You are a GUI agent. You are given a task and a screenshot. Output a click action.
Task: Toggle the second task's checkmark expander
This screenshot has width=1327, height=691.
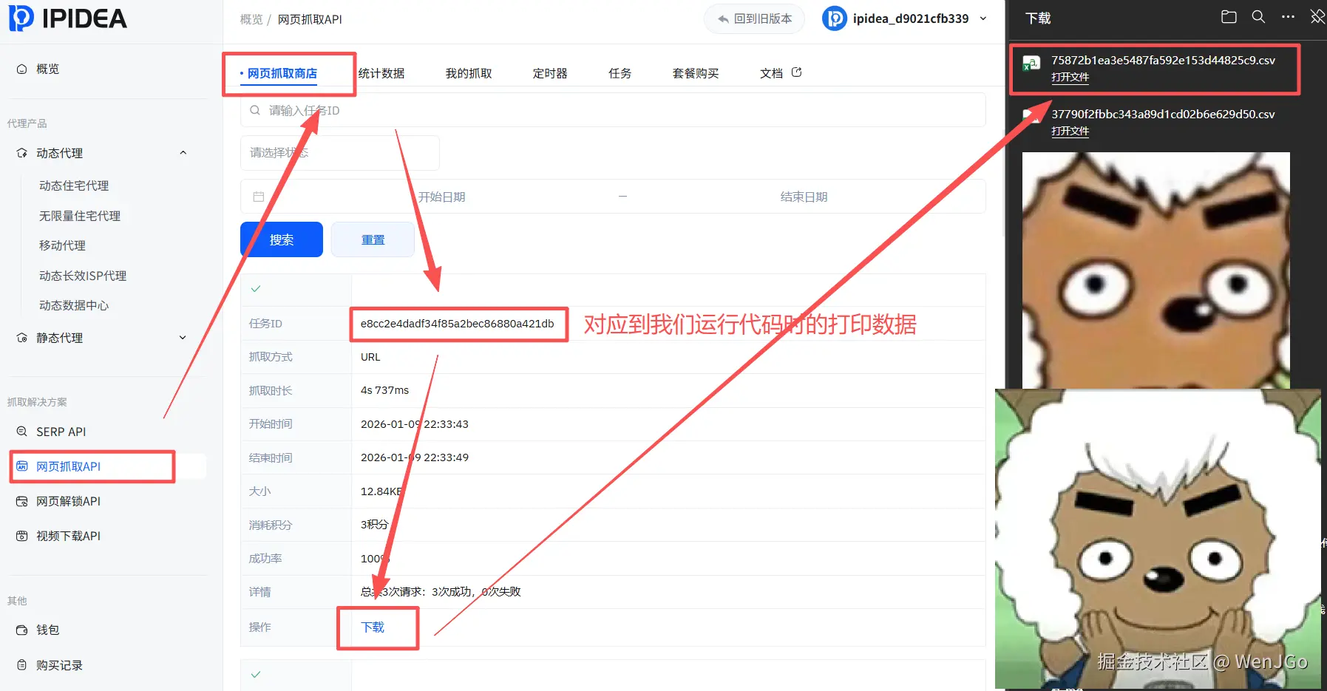256,675
